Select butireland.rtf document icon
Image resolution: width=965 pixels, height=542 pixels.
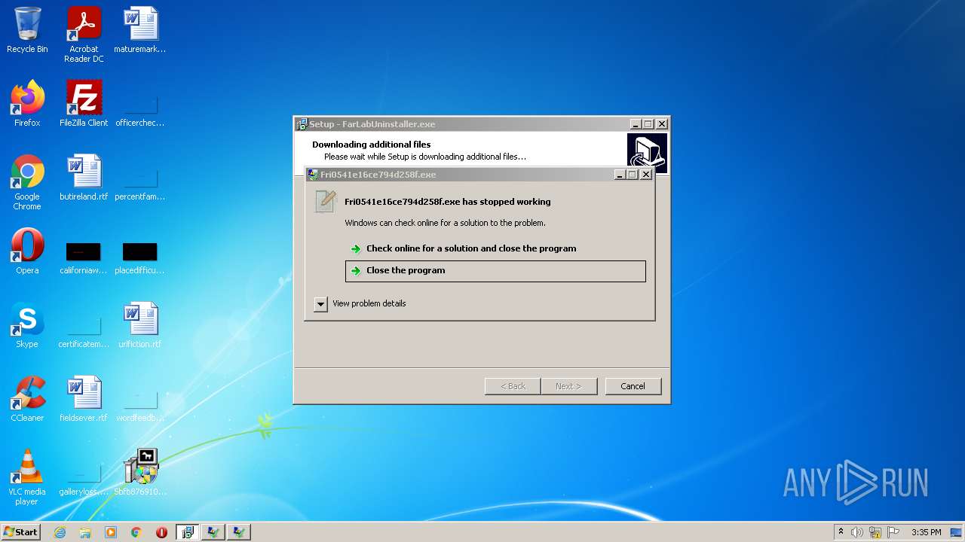84,178
